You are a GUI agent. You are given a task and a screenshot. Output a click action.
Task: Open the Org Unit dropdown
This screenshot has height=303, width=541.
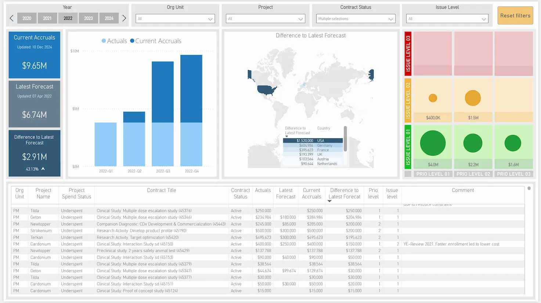[175, 19]
